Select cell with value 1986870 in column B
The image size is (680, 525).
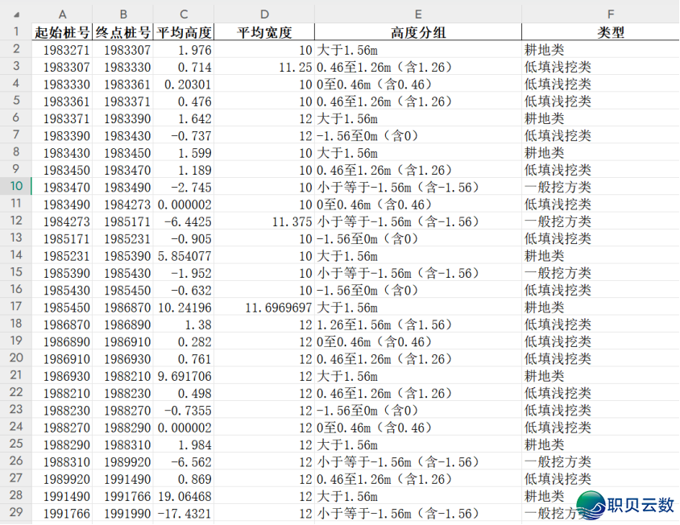(x=122, y=308)
